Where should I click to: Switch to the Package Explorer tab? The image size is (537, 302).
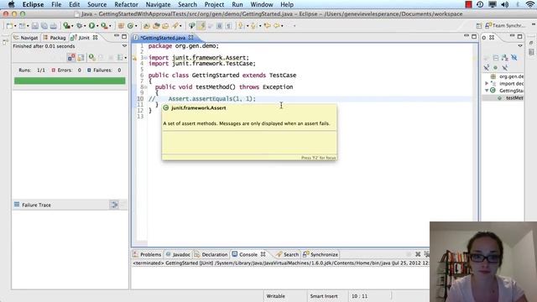pos(54,38)
